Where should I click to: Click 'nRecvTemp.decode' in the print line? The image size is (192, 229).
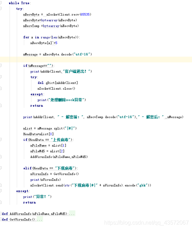tap(101, 117)
